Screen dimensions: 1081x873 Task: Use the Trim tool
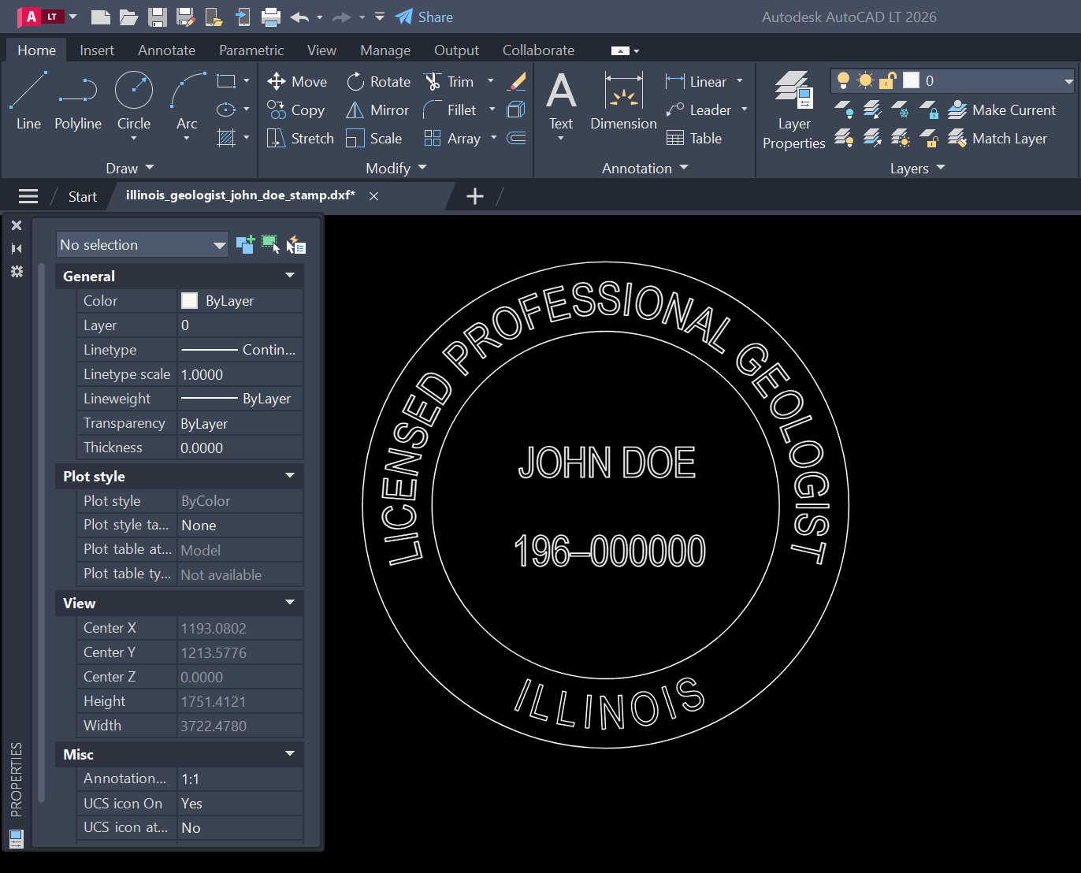click(448, 81)
